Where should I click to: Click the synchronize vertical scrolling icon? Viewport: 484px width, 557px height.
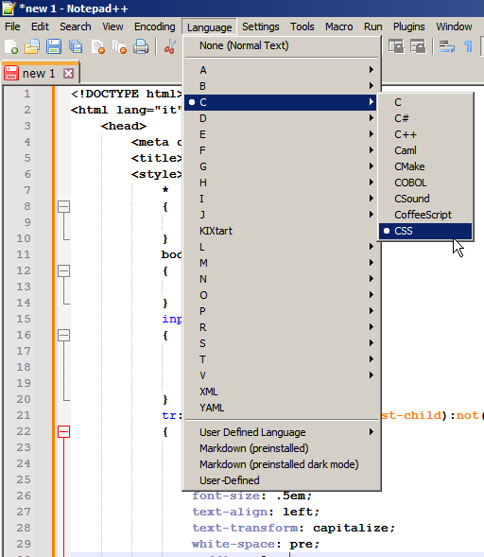(x=396, y=46)
